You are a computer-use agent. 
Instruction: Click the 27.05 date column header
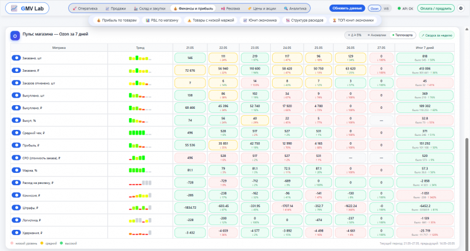click(381, 48)
